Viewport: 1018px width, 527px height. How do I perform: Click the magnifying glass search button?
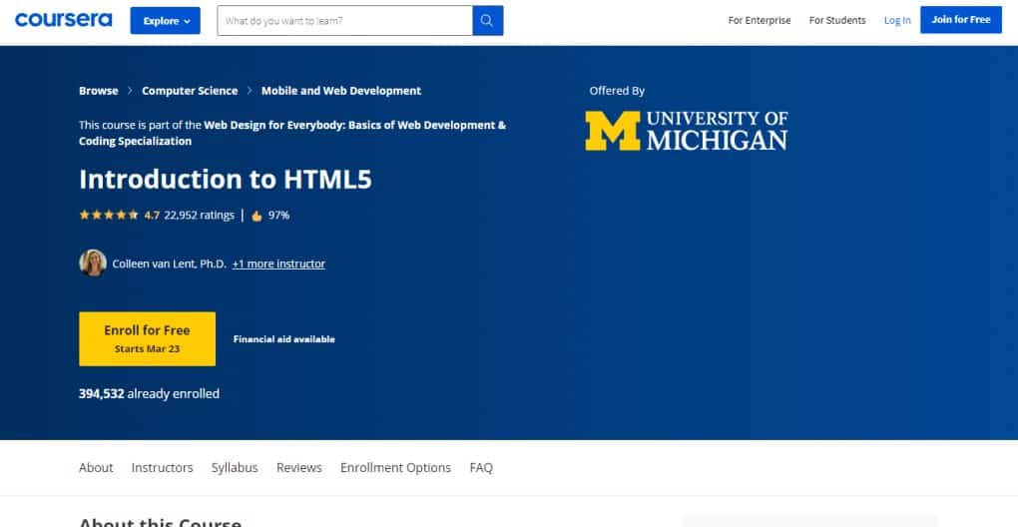(x=488, y=21)
